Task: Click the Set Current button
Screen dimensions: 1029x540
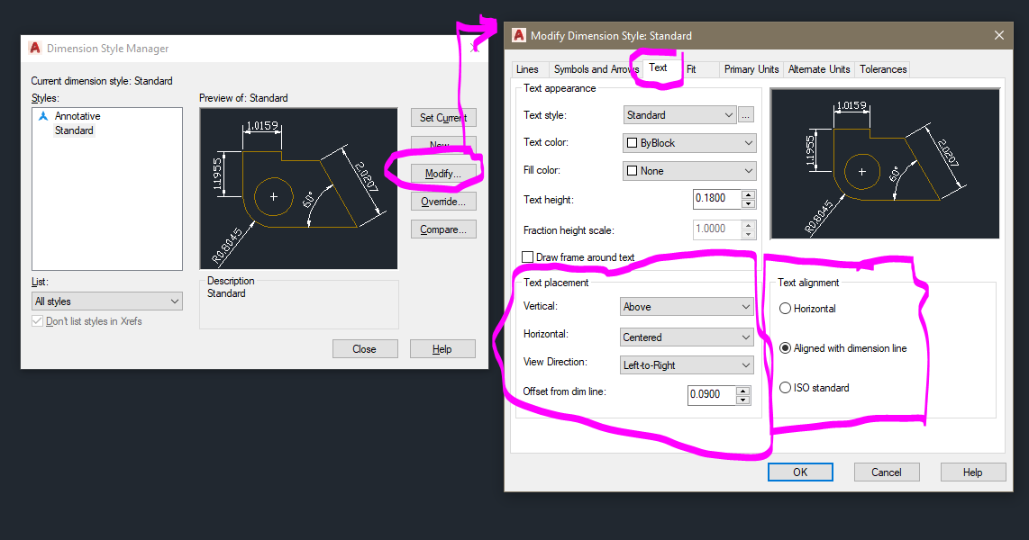Action: click(x=442, y=117)
